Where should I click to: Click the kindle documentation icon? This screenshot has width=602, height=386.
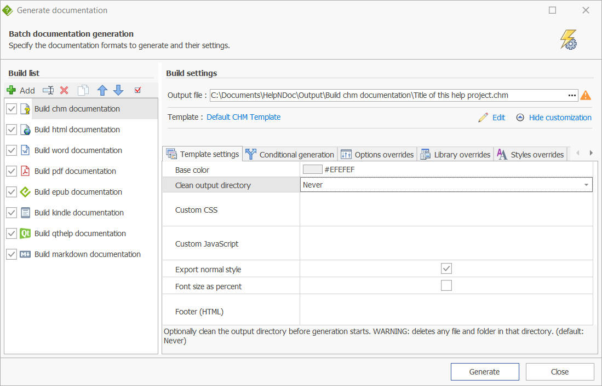pyautogui.click(x=25, y=212)
